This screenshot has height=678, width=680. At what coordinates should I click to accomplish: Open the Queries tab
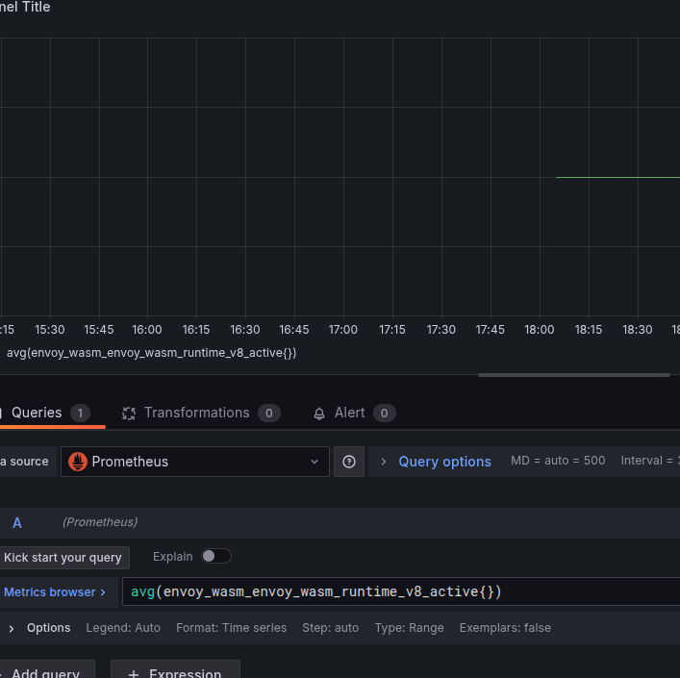[45, 413]
